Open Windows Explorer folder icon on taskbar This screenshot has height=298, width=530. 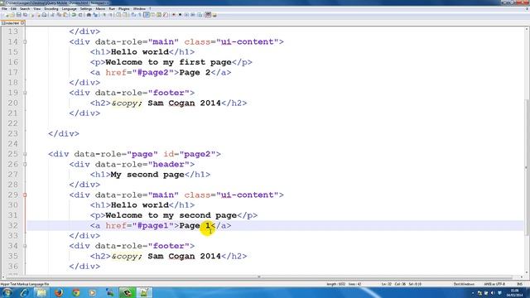41,292
